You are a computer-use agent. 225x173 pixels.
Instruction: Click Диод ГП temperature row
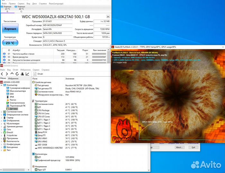pyautogui.click(x=56, y=135)
